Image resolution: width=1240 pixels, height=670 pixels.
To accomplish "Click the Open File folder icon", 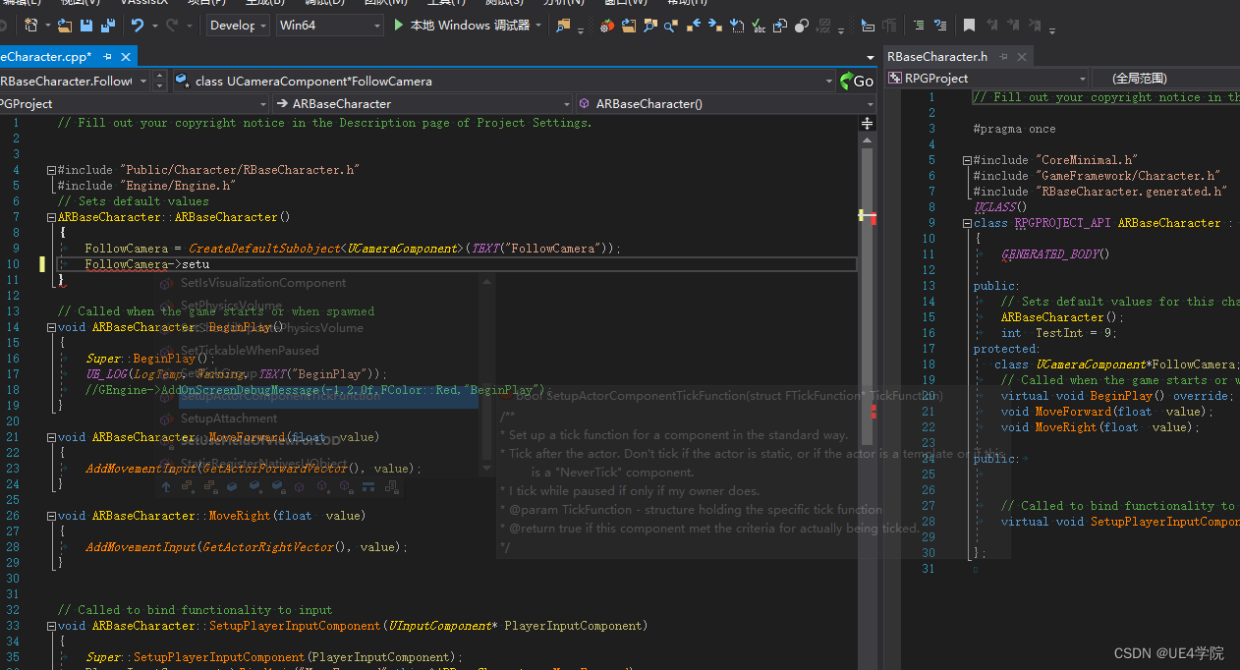I will [x=65, y=26].
